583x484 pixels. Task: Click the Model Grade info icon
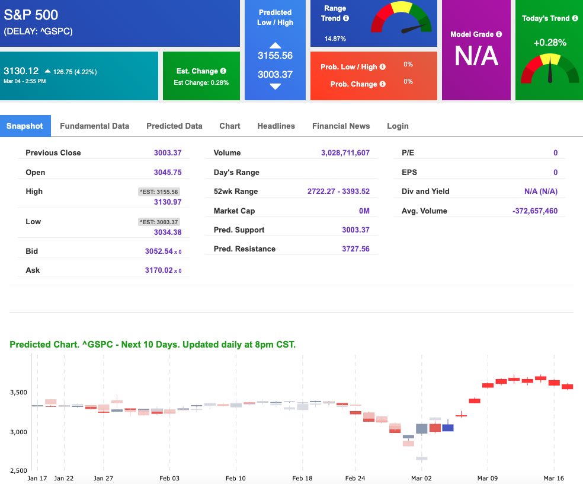499,34
